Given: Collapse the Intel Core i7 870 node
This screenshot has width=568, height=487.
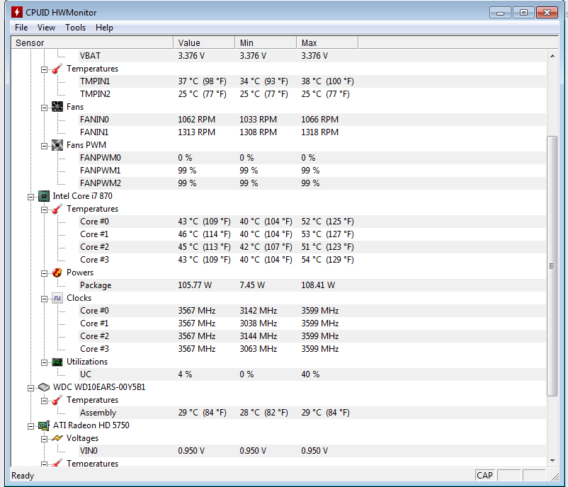Looking at the screenshot, I should point(30,197).
